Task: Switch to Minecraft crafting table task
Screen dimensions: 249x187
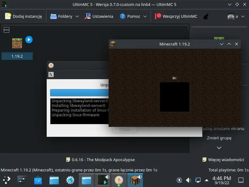Action: pyautogui.click(x=135, y=180)
